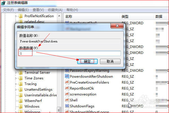Viewport: 169px width, 113px height.
Task: Select the scremoveoption value name
Action: (83, 94)
